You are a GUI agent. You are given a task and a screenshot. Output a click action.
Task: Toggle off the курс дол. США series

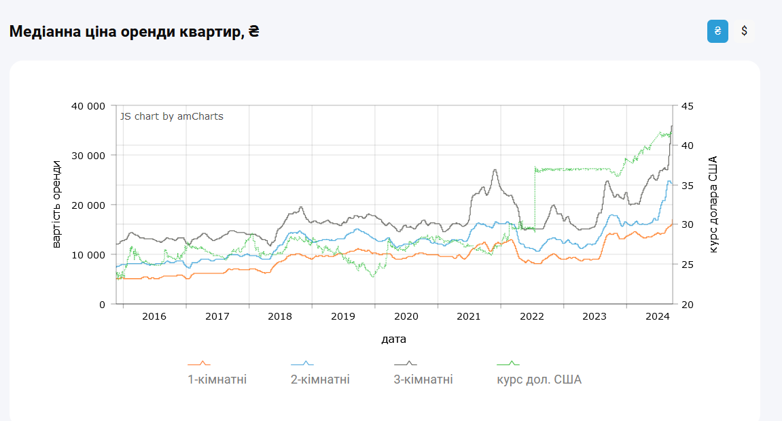[x=539, y=379]
